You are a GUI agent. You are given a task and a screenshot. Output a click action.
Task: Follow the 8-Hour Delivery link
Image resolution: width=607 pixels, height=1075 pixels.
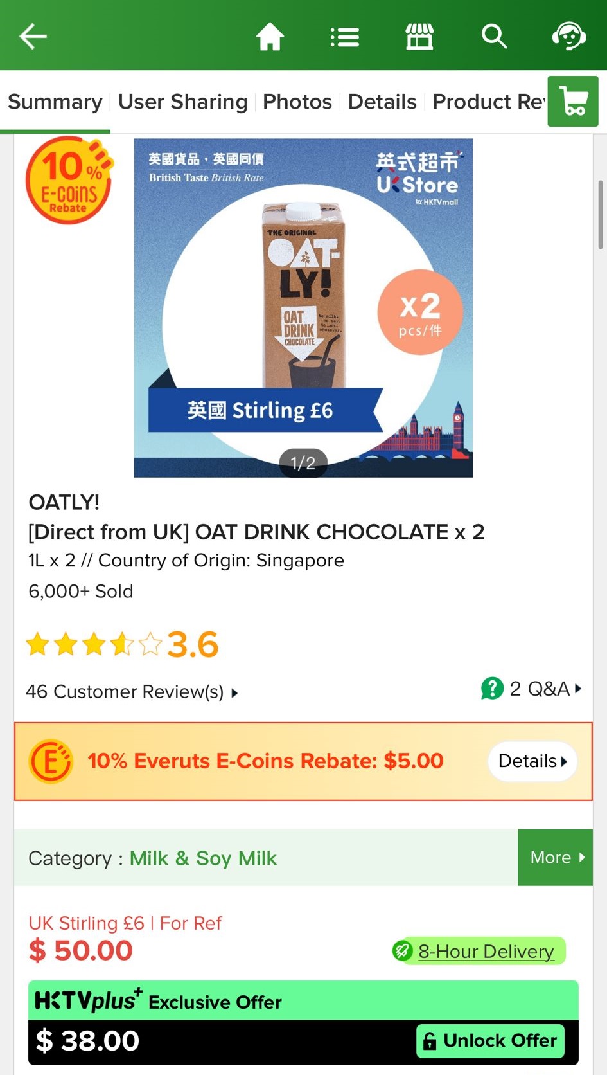486,951
